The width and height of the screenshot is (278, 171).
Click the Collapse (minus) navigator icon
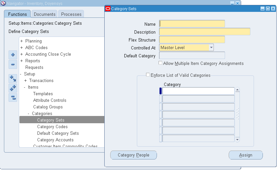click(13, 64)
